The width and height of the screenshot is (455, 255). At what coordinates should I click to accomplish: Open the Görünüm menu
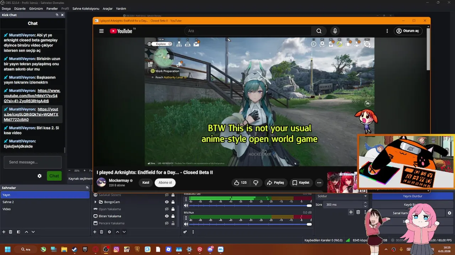pos(36,8)
